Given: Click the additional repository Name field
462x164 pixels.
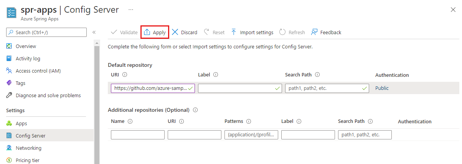Looking at the screenshot, I should coord(137,135).
